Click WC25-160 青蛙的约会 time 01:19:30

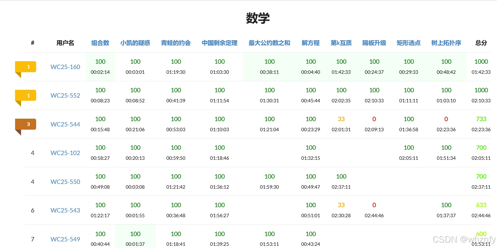[x=176, y=72]
